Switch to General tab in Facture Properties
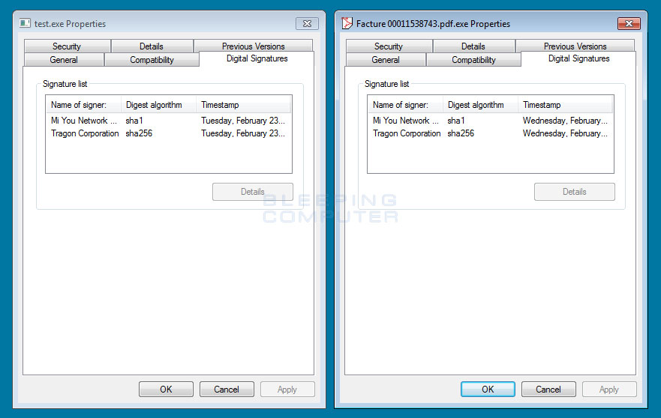The width and height of the screenshot is (661, 418). (386, 60)
